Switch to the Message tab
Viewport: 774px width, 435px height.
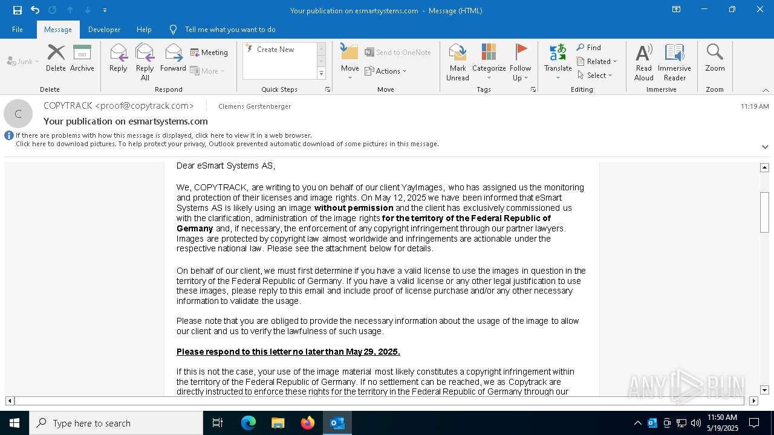pyautogui.click(x=58, y=29)
